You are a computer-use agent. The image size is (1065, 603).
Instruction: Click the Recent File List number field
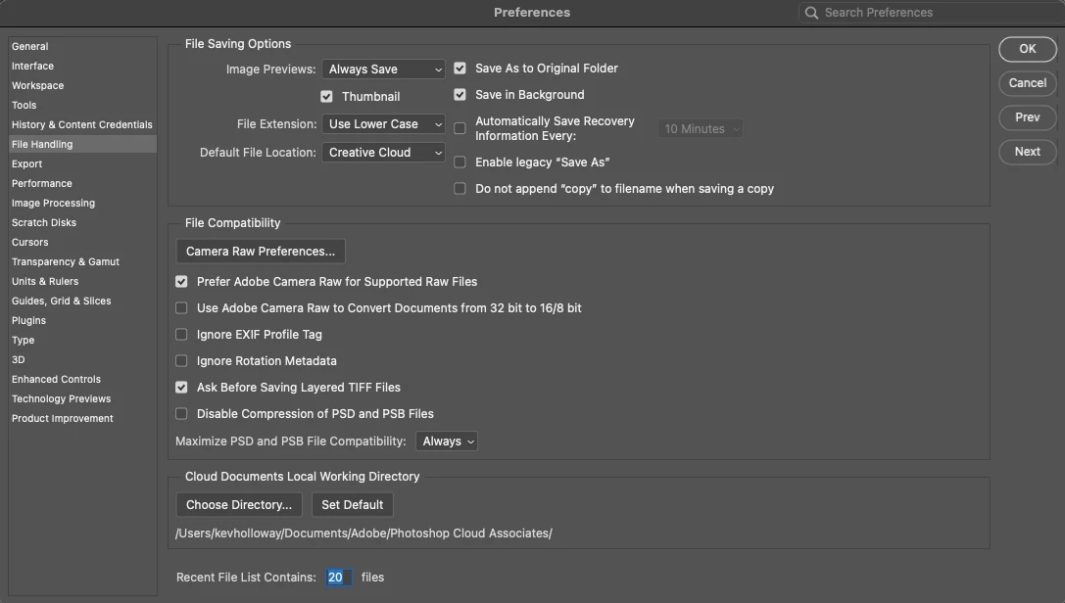coord(336,578)
